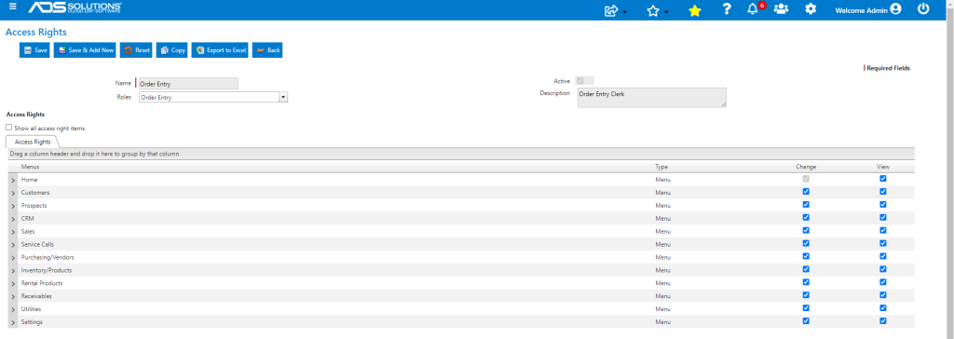Image resolution: width=954 pixels, height=339 pixels.
Task: Click the Back button
Action: [267, 50]
